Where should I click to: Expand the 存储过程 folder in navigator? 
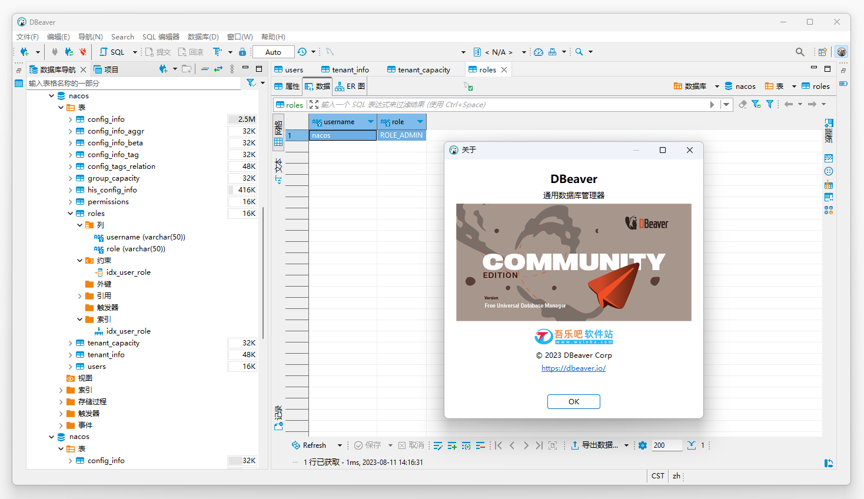[x=61, y=402]
